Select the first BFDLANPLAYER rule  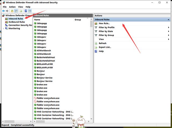pos(45,64)
